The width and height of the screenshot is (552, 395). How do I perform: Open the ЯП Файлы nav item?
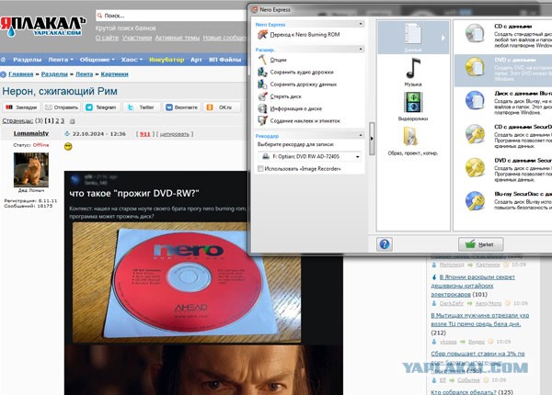click(x=224, y=60)
